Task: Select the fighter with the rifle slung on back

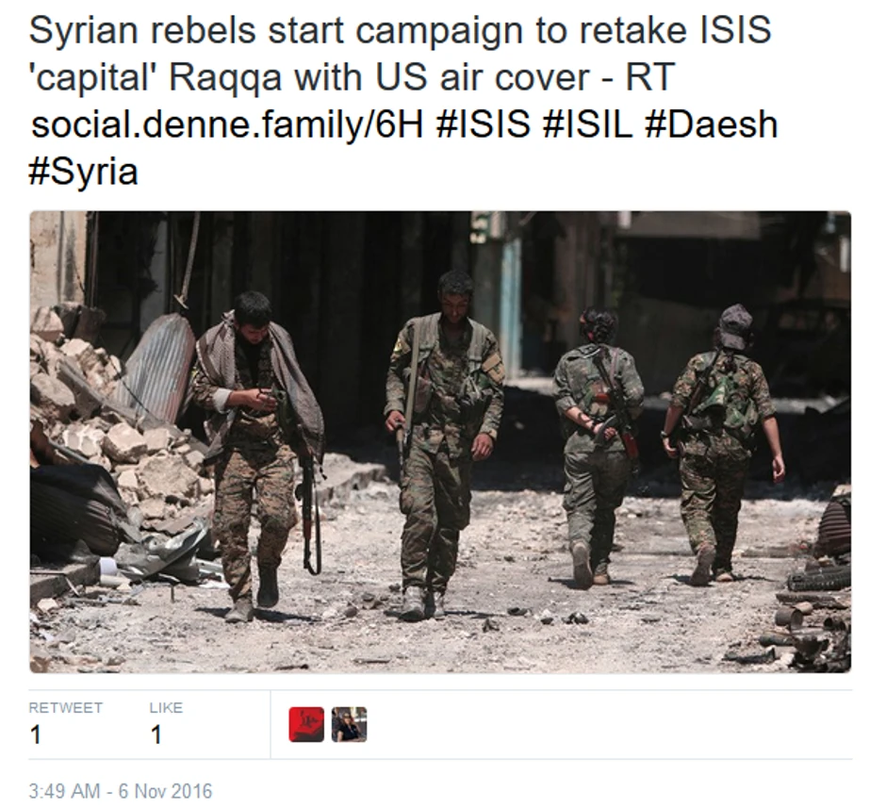Action: tap(598, 446)
